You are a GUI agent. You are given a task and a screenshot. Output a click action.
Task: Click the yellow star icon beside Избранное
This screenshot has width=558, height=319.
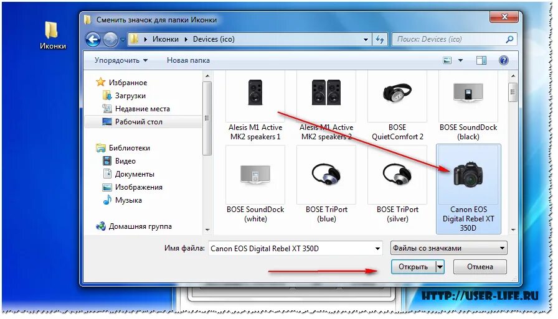[101, 82]
